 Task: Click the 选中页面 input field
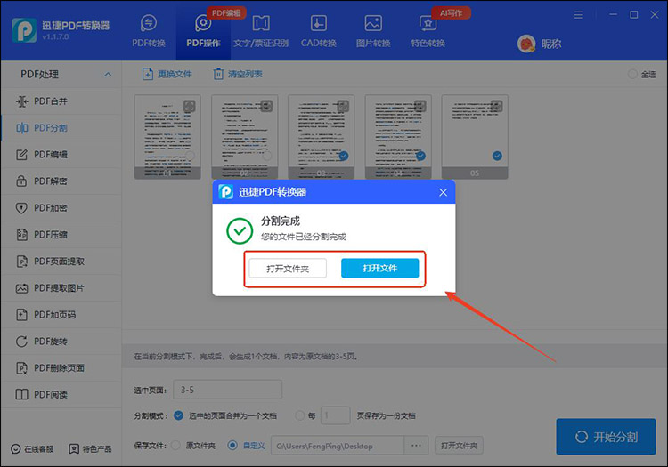click(x=228, y=390)
